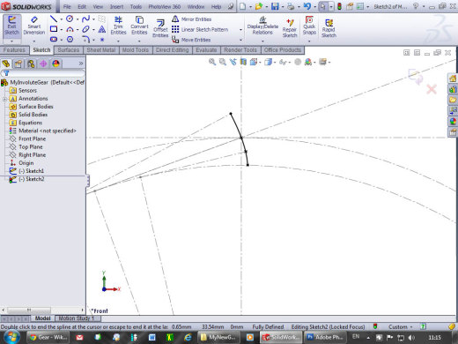This screenshot has width=458, height=344.
Task: Switch to the Features tab
Action: (x=14, y=50)
